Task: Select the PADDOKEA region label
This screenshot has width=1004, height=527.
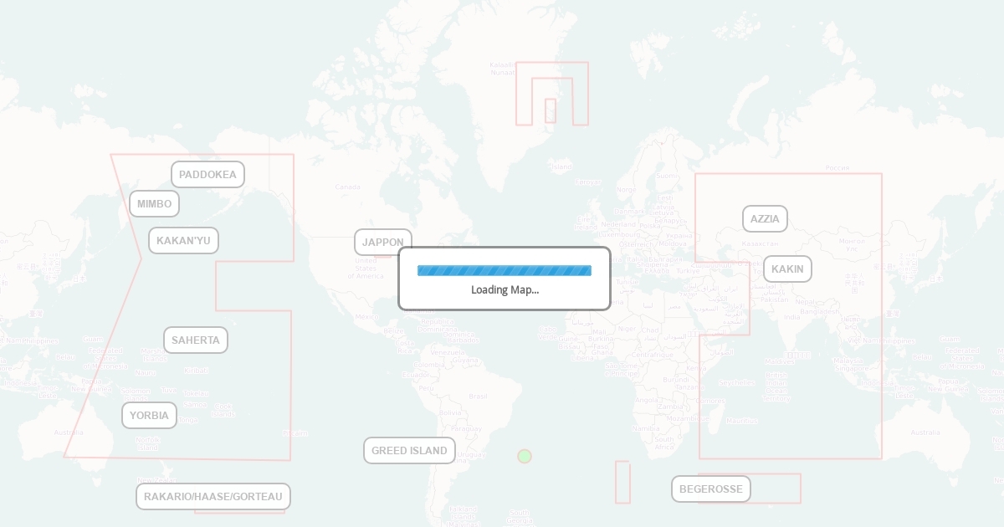Action: (x=208, y=175)
